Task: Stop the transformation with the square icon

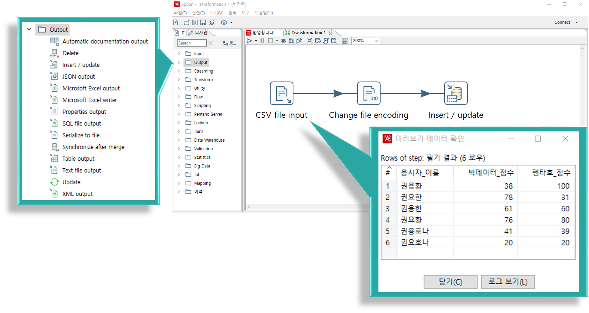Action: coord(270,41)
